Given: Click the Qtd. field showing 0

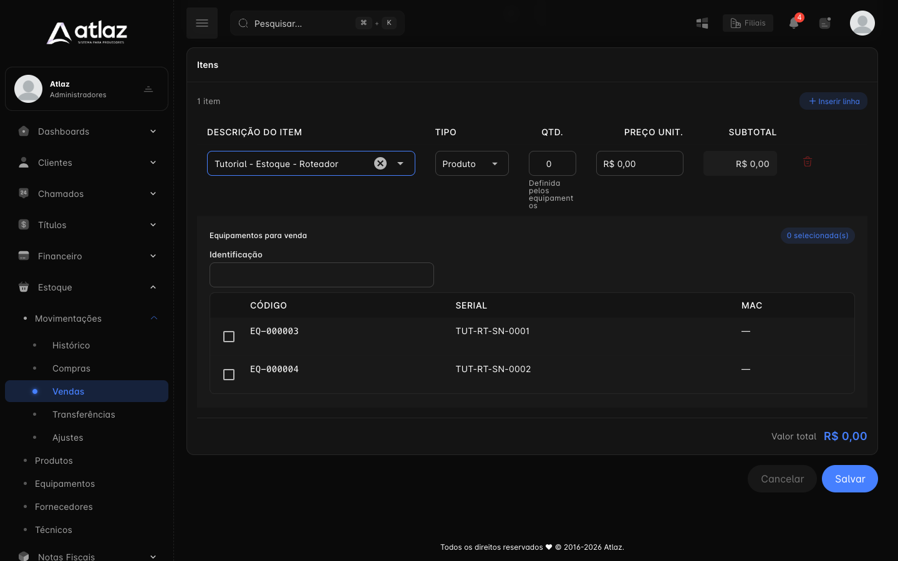Looking at the screenshot, I should click(x=553, y=163).
